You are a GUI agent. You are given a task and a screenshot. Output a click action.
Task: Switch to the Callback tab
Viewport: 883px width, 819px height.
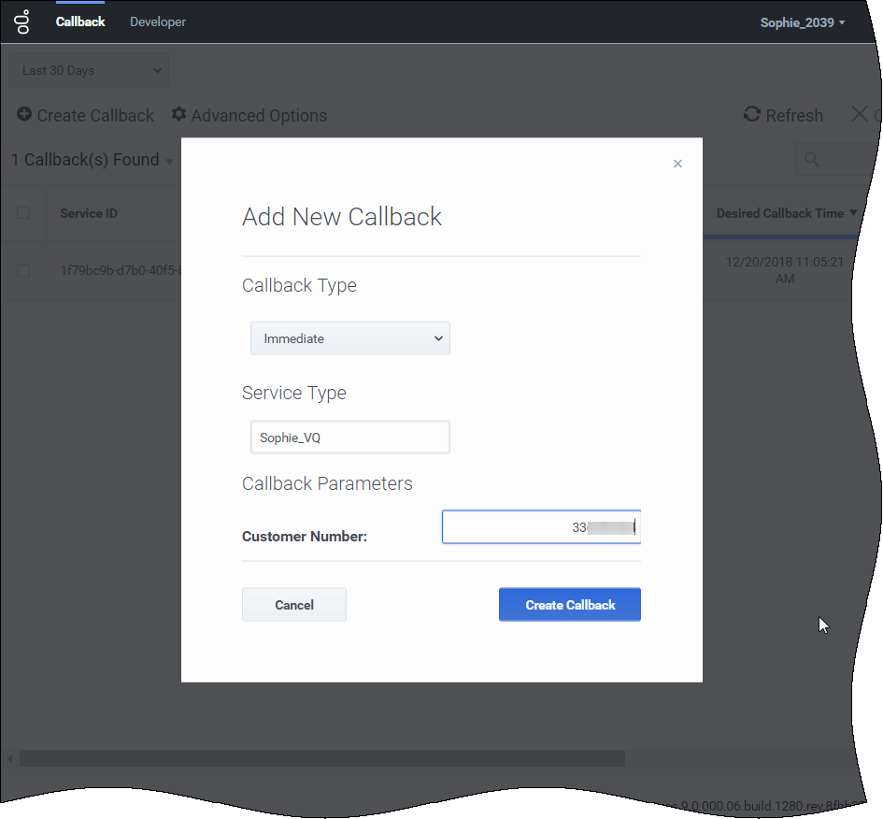(80, 22)
